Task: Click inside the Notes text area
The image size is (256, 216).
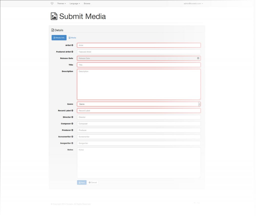Action: [x=139, y=163]
